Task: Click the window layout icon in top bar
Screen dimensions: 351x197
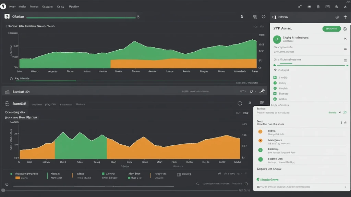Action: (327, 7)
